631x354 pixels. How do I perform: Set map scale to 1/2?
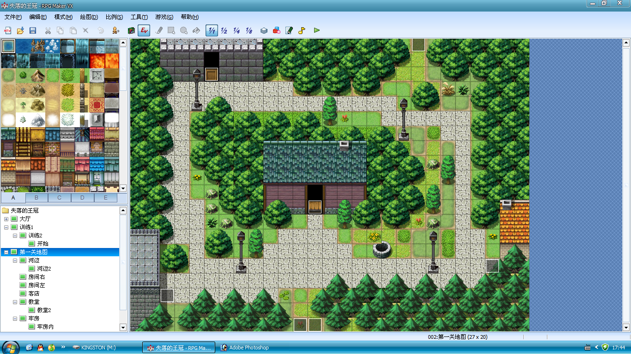pos(224,30)
